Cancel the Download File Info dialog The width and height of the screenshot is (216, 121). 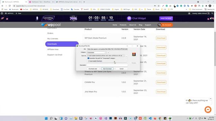click(x=122, y=69)
